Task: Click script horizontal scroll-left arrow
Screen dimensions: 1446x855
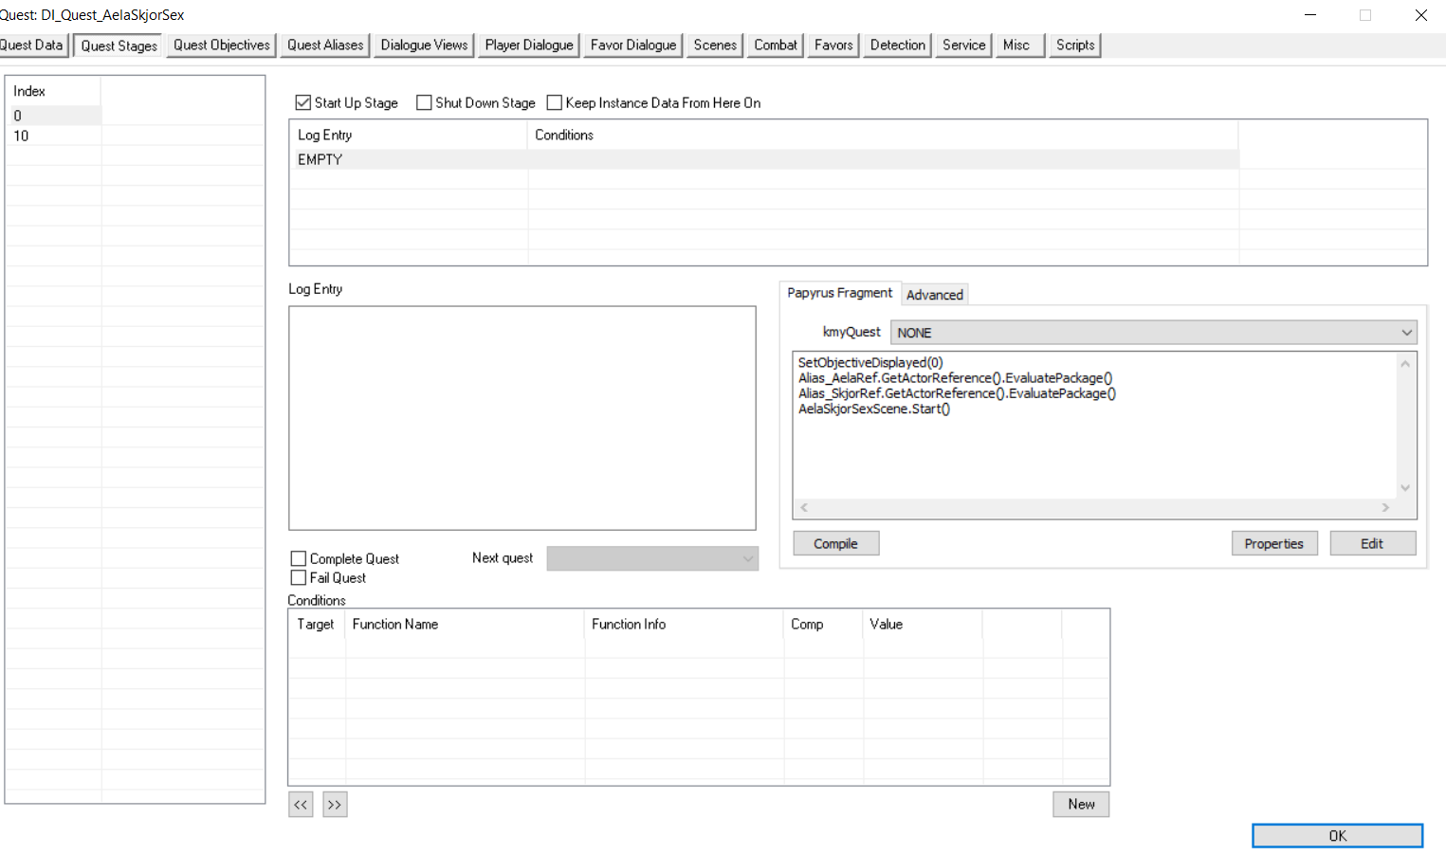Action: (804, 508)
